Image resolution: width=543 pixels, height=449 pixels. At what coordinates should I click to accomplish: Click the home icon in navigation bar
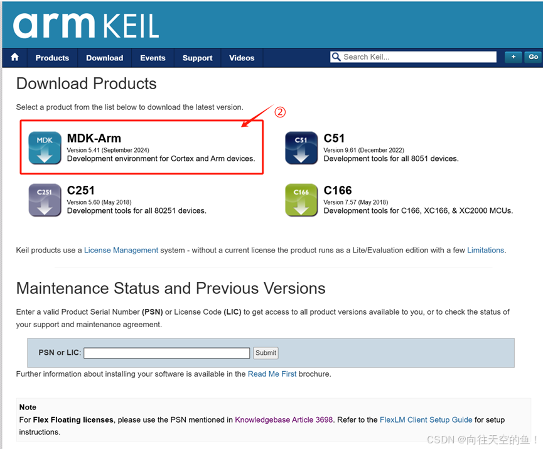click(14, 57)
